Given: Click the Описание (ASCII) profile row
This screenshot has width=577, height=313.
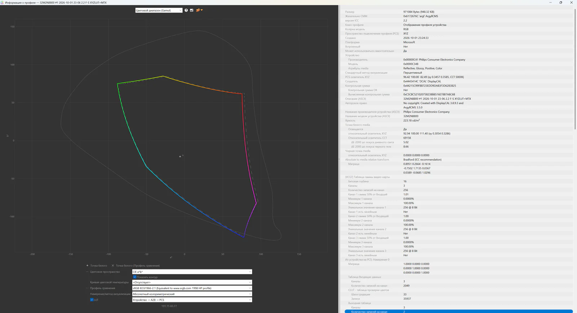Looking at the screenshot, I should coord(459,99).
